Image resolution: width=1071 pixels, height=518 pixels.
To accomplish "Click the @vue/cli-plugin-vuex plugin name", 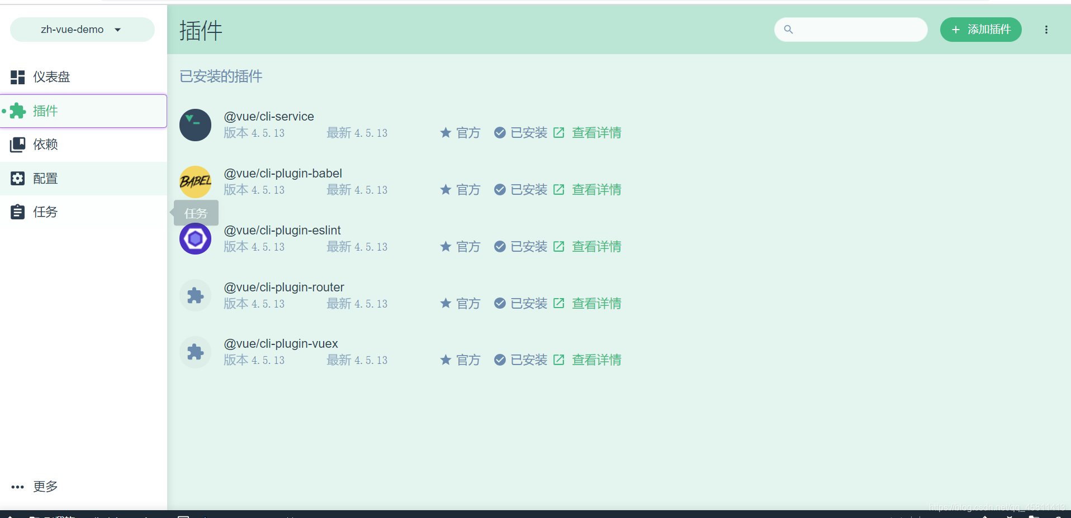I will 281,344.
